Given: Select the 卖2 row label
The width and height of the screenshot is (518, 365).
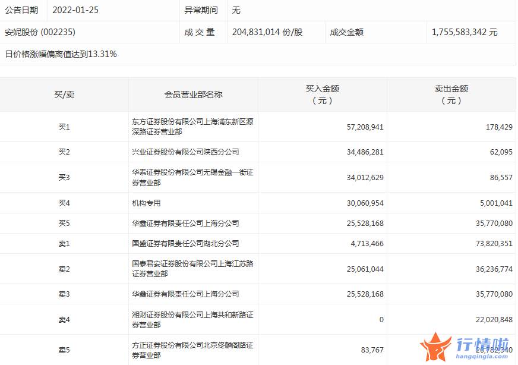Looking at the screenshot, I should click(x=64, y=269).
